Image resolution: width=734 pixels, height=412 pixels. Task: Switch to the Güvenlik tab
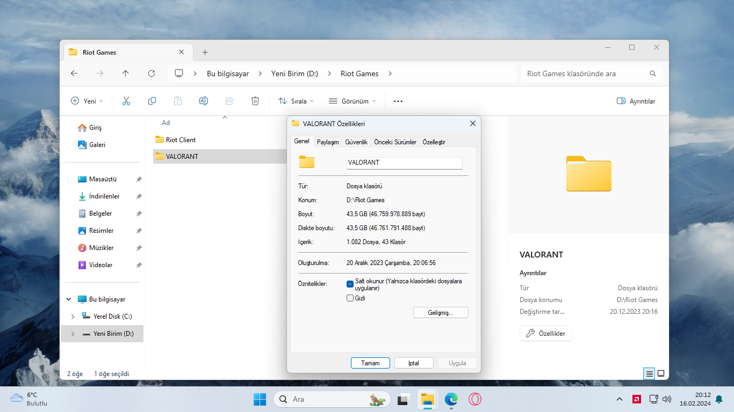click(x=356, y=142)
